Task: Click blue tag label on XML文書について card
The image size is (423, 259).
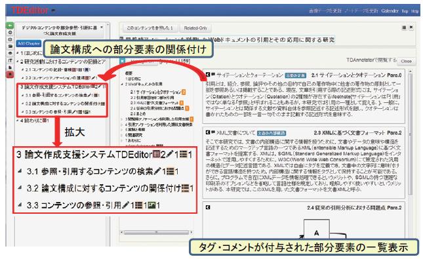Action: [x=271, y=133]
